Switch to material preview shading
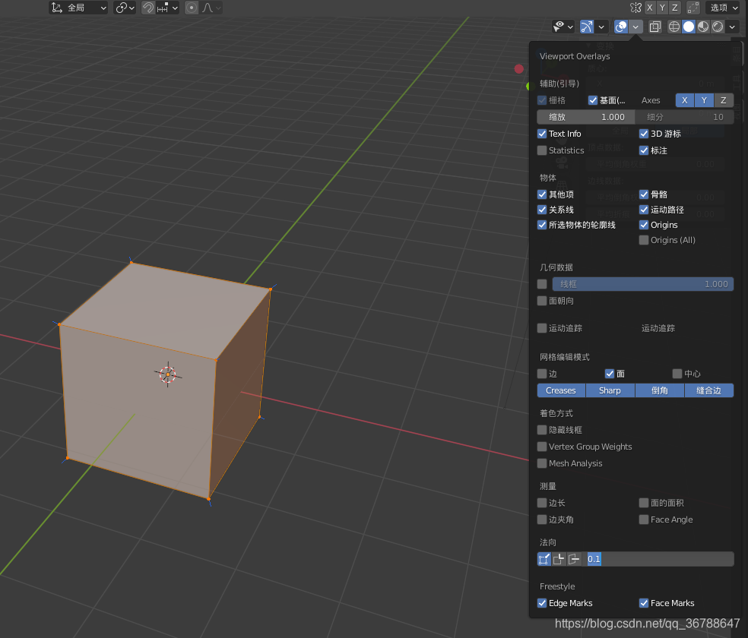748x638 pixels. tap(703, 27)
